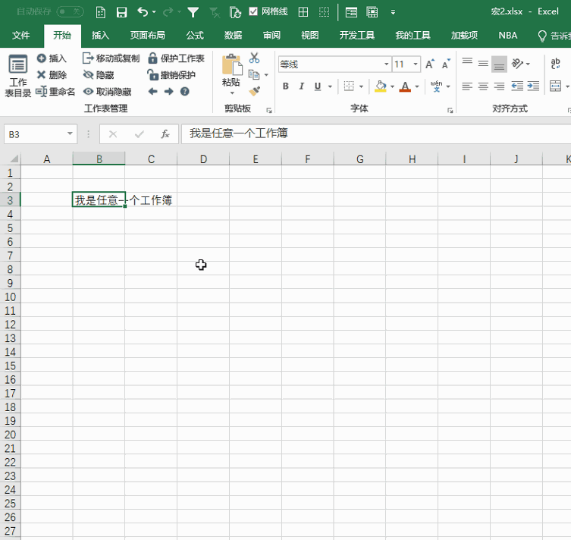Screen dimensions: 571x540
Task: Apply italic formatting with the I icon
Action: [x=302, y=86]
